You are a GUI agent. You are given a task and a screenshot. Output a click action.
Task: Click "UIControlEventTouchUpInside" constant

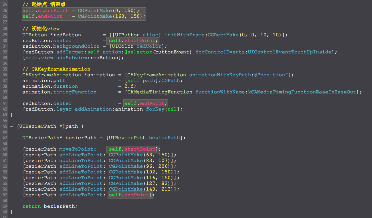click(x=290, y=52)
